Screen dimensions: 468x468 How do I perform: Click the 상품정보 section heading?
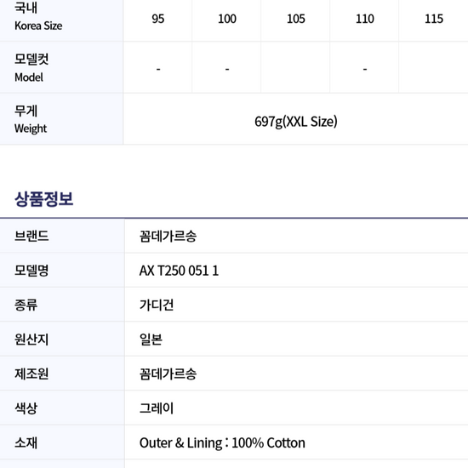pyautogui.click(x=44, y=199)
